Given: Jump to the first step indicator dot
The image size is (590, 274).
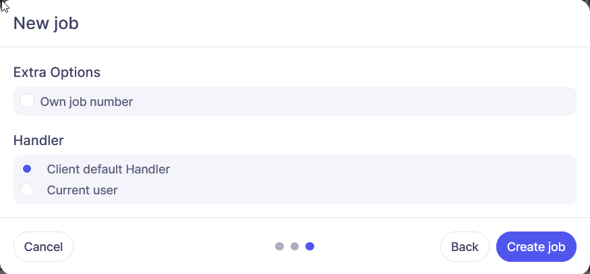Looking at the screenshot, I should point(279,246).
